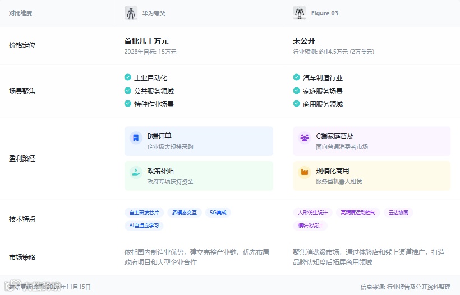Click the 信息来源 footer text
The image size is (460, 295).
coord(405,287)
